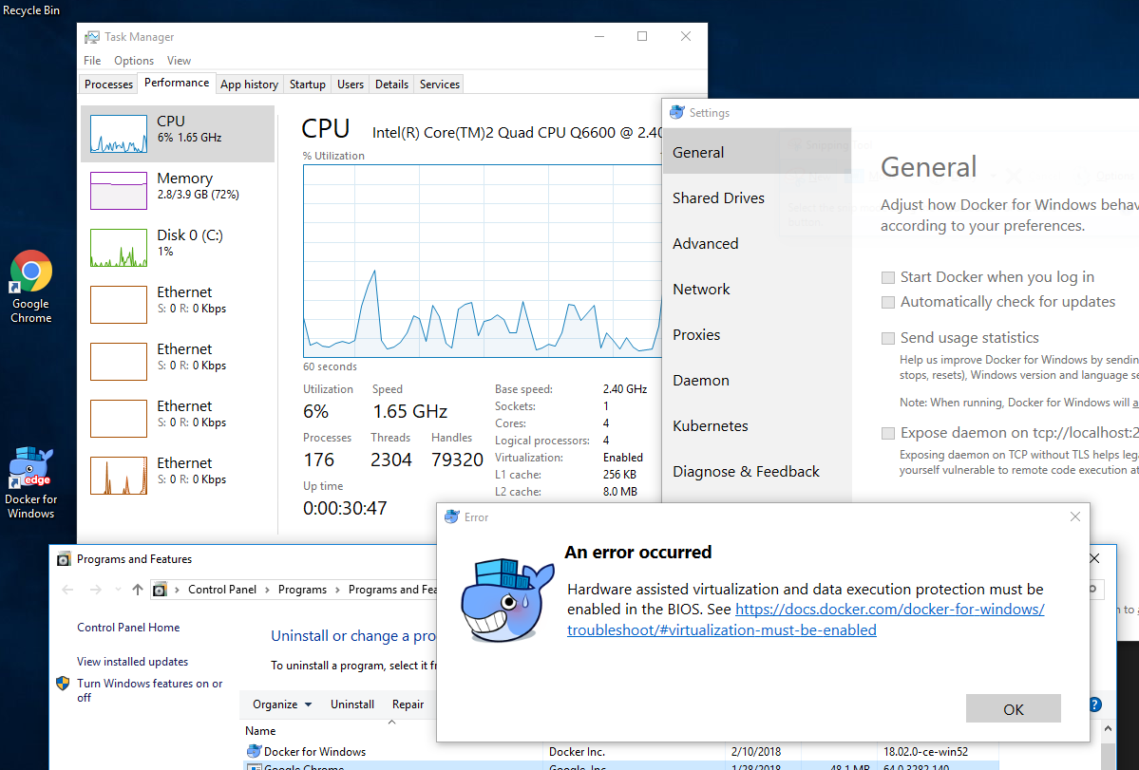Open Docker for Windows desktop shortcut
1139x770 pixels.
click(x=30, y=482)
